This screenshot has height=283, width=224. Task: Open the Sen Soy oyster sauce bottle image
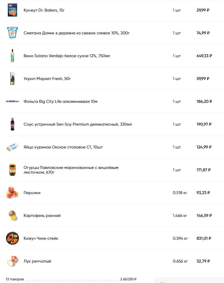tap(12, 124)
